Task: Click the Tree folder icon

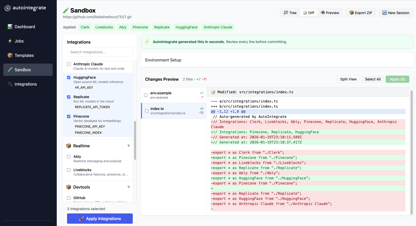Action: (x=286, y=13)
